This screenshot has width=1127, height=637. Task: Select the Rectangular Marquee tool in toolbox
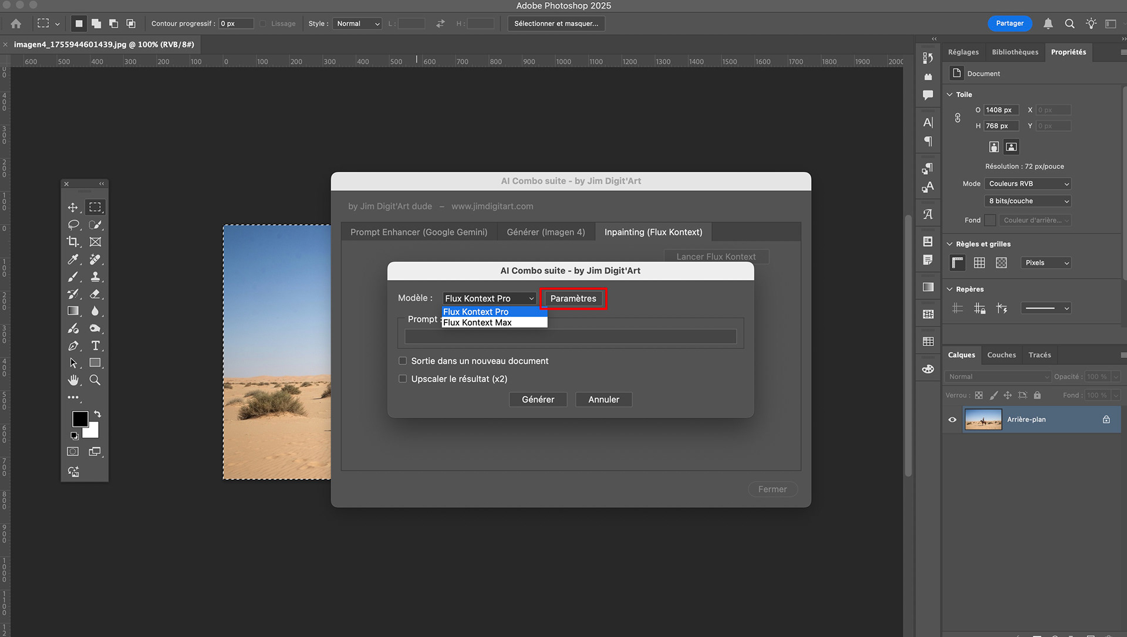[95, 208]
